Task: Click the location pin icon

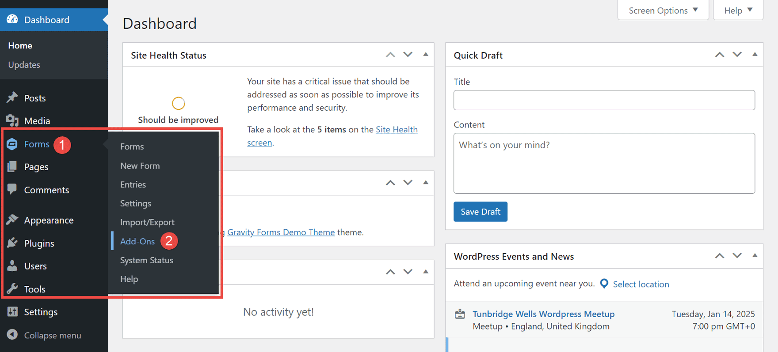Action: 604,284
